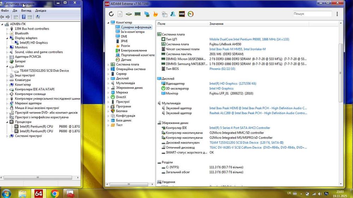This screenshot has width=353, height=198.
Task: Click AIDA64 taskbar icon
Action: (x=38, y=194)
